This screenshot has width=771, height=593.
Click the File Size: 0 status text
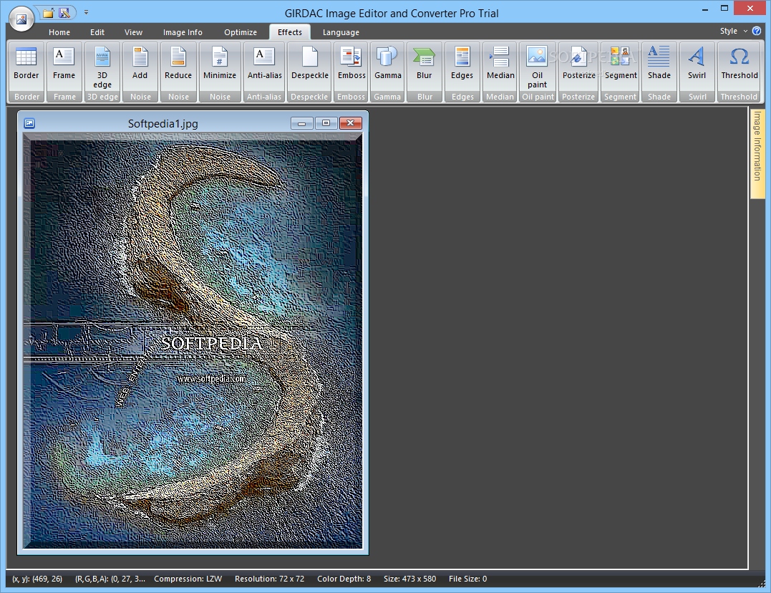coord(467,579)
